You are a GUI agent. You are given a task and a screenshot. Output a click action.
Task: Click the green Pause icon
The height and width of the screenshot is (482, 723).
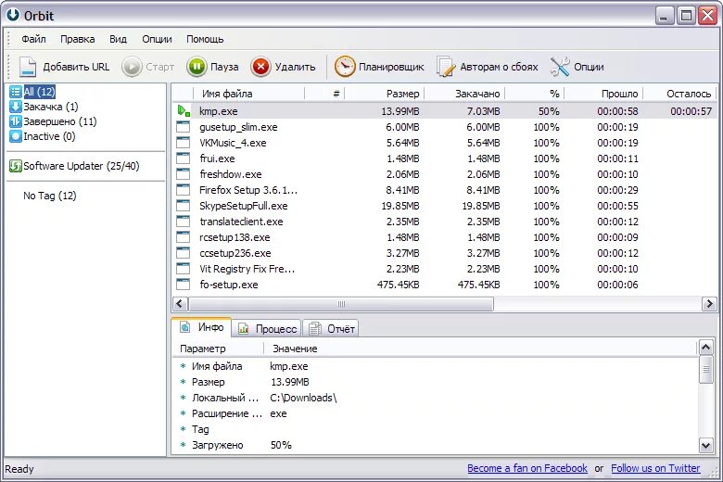[x=197, y=67]
